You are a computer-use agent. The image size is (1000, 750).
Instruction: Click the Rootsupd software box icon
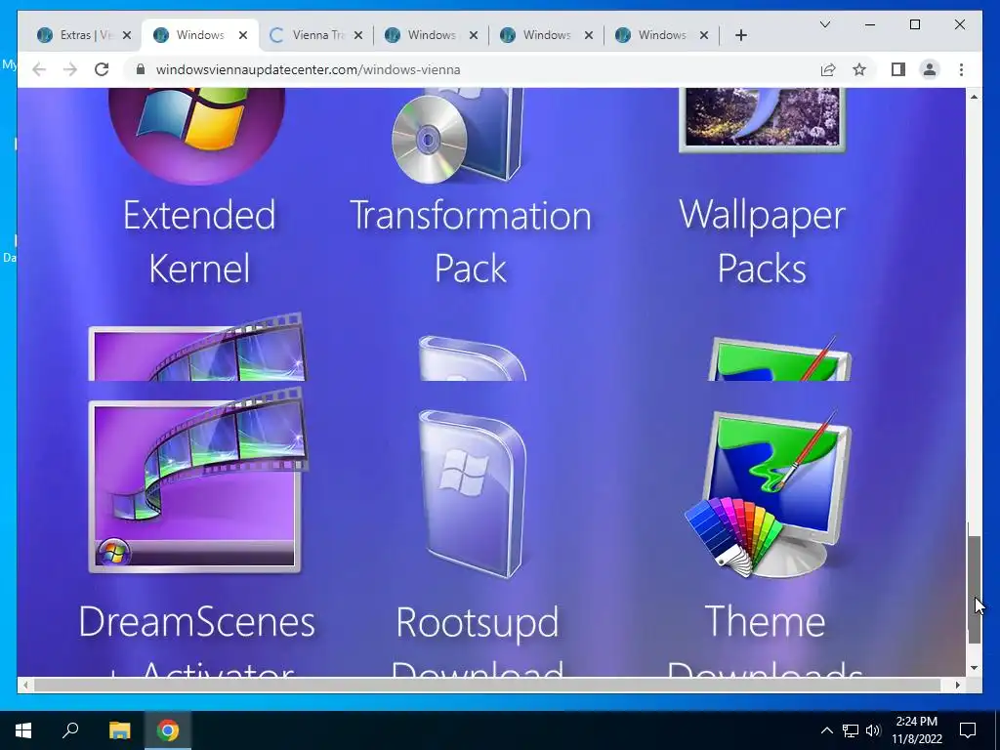472,494
